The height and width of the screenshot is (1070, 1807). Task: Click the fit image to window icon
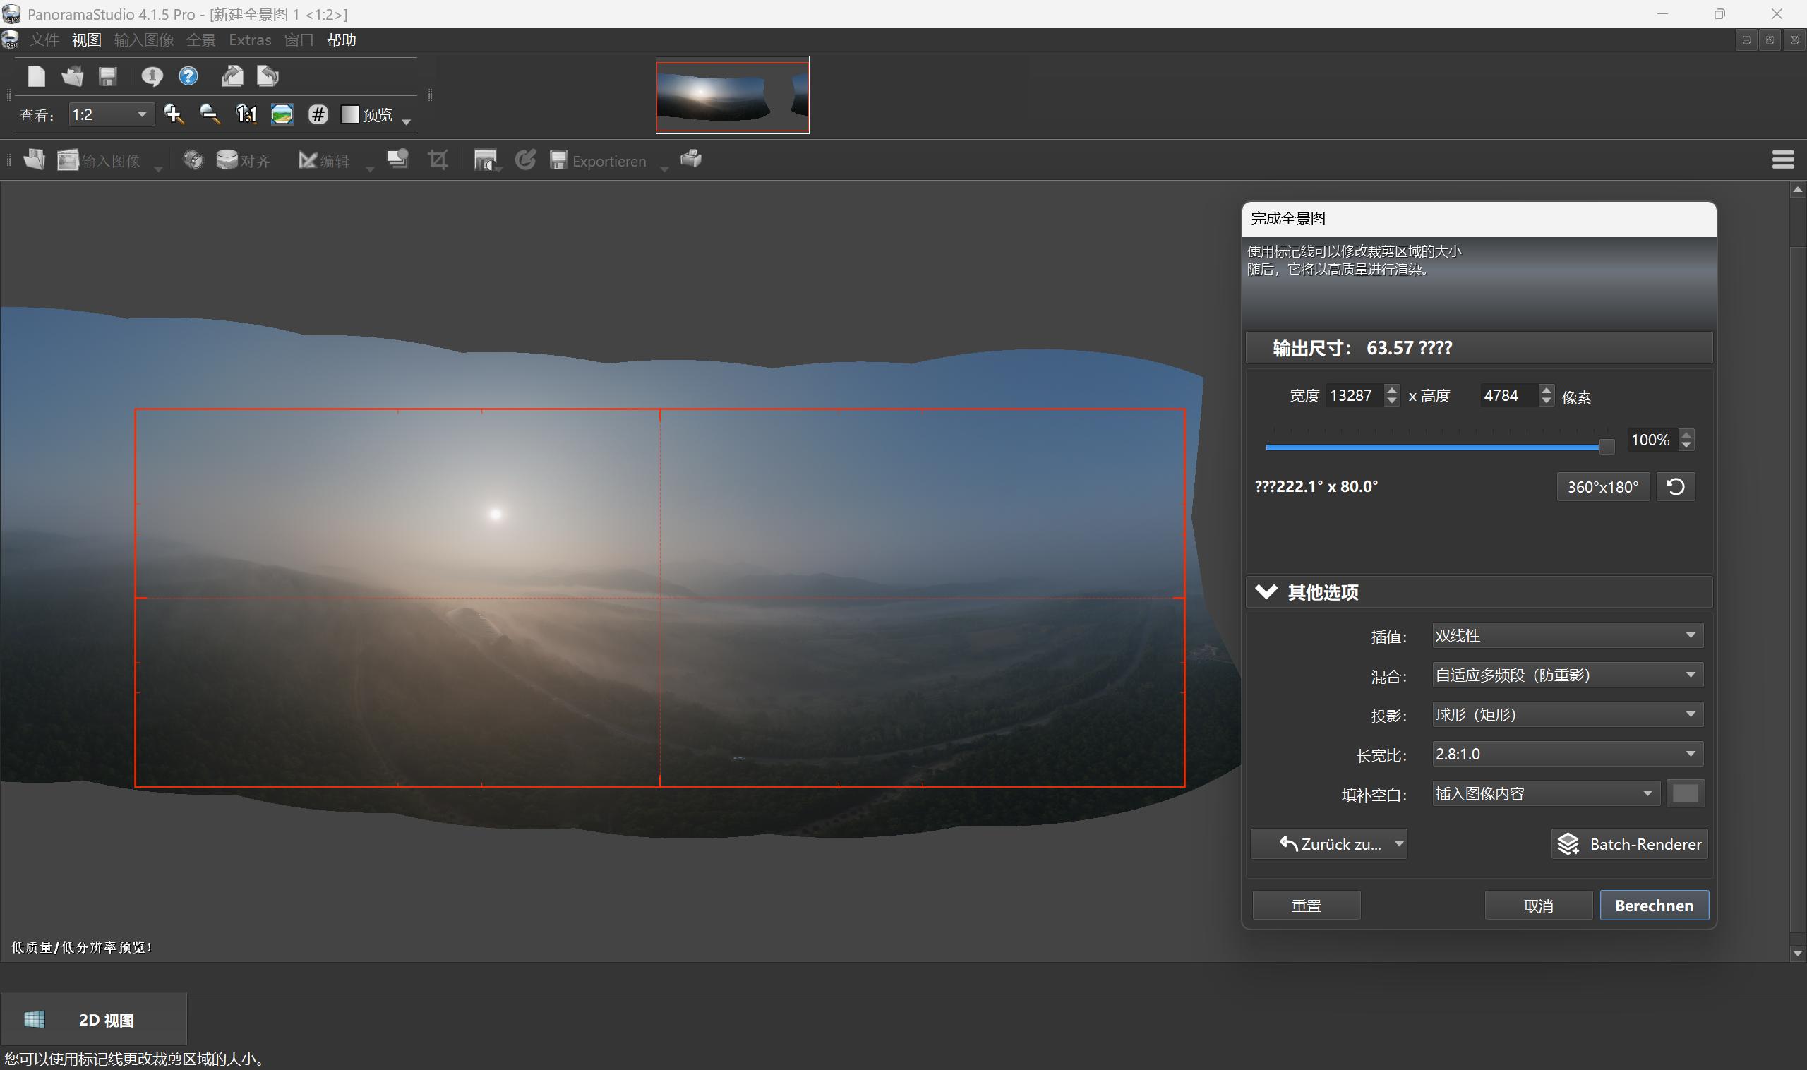point(282,114)
